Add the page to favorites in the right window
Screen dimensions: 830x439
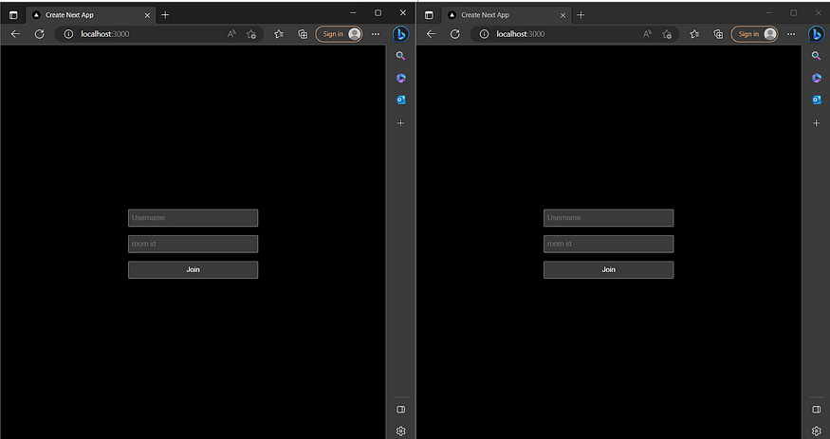(x=667, y=34)
